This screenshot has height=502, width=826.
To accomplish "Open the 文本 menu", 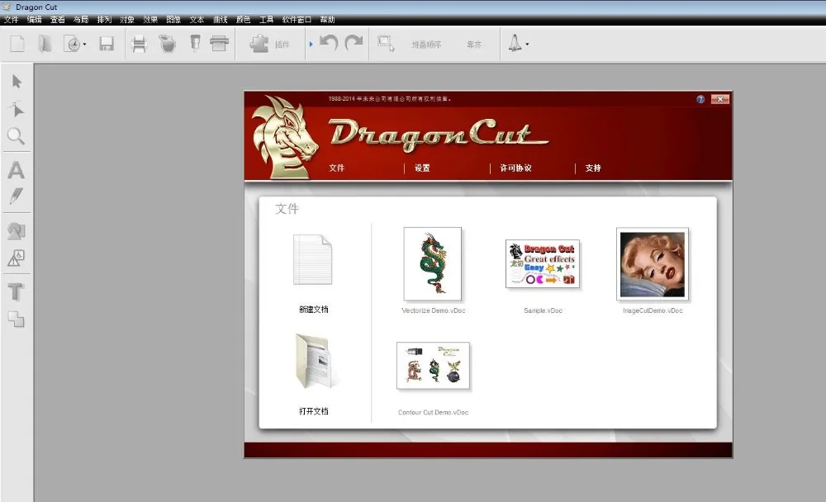I will (197, 20).
